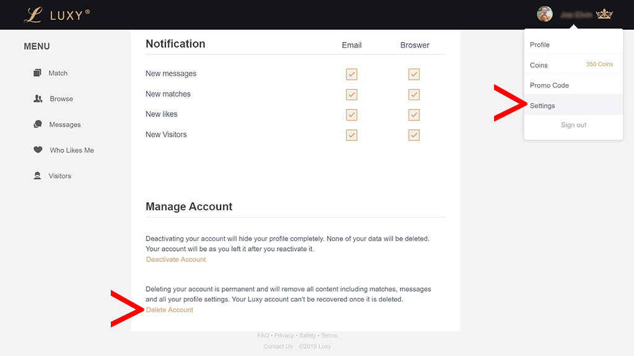Open the FAQ page from the footer
This screenshot has height=356, width=634.
click(x=263, y=335)
